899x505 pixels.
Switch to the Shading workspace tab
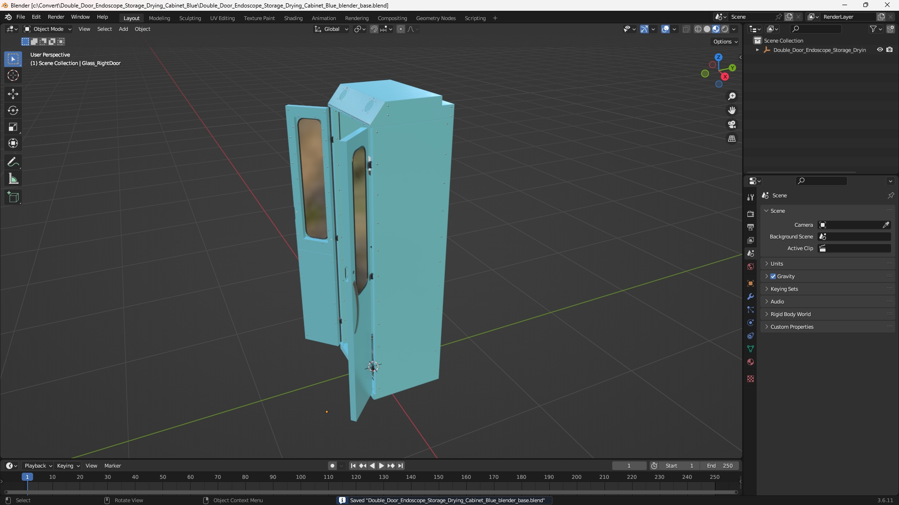293,18
